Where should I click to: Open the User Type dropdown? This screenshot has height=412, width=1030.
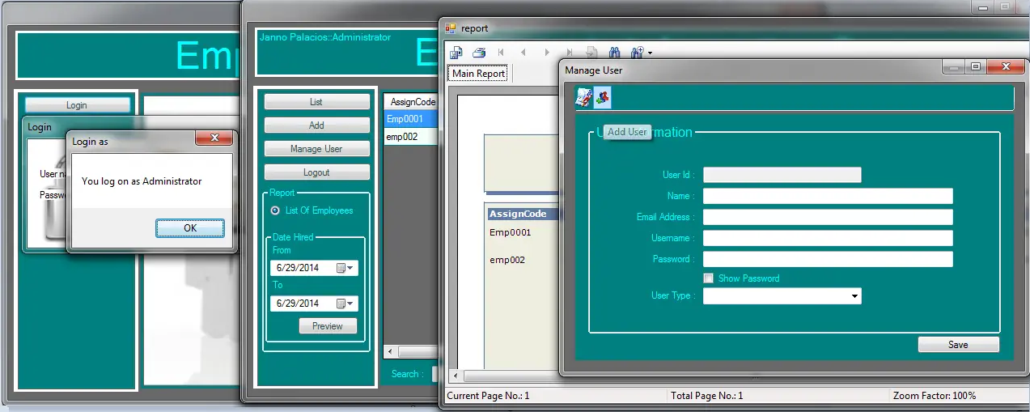pyautogui.click(x=854, y=296)
